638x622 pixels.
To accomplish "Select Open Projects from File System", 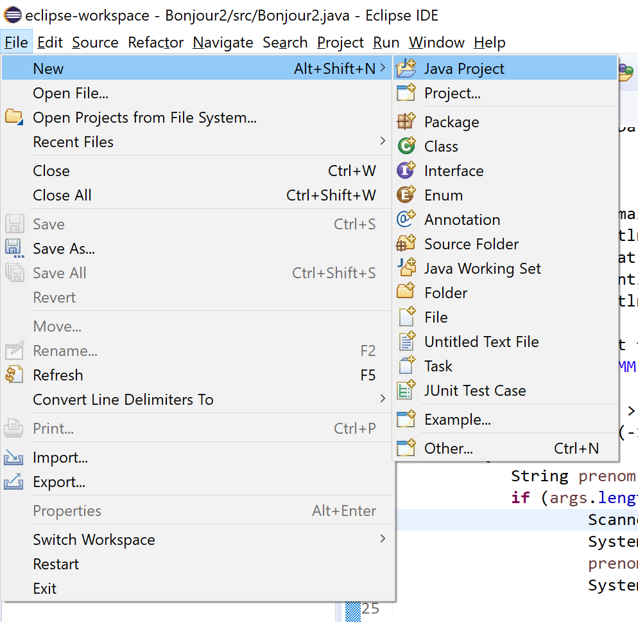I will coord(144,118).
